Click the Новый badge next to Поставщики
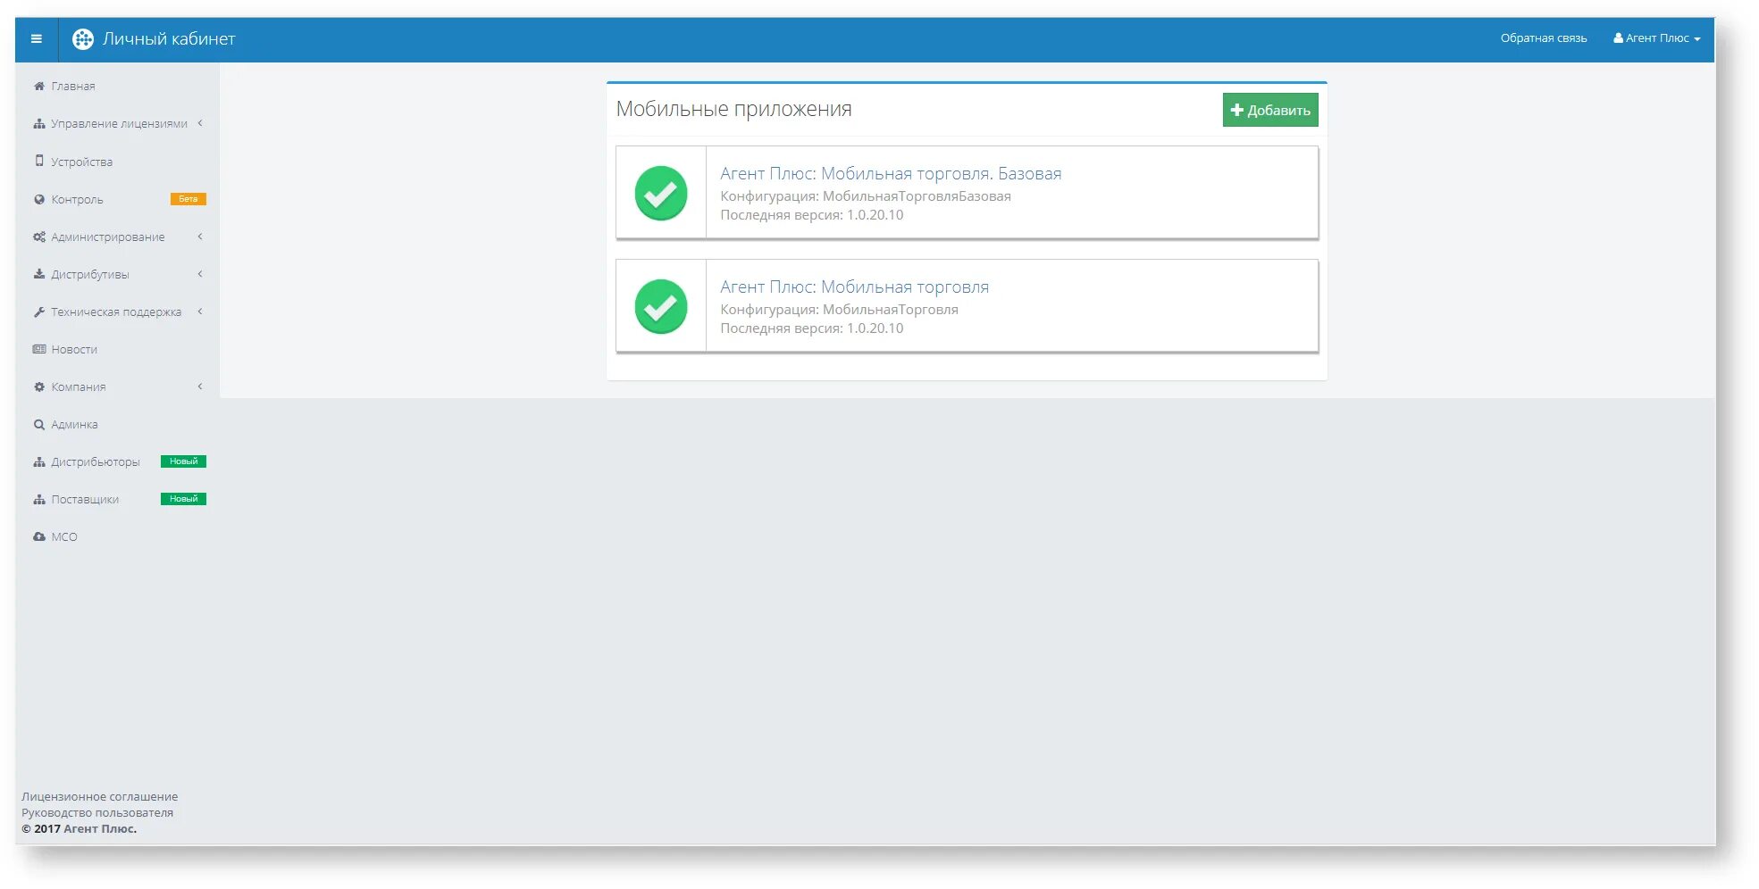 pos(184,499)
